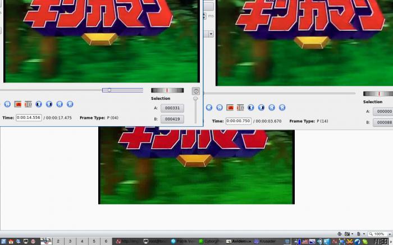
Task: Open the http browser taskbar entry
Action: [129, 242]
